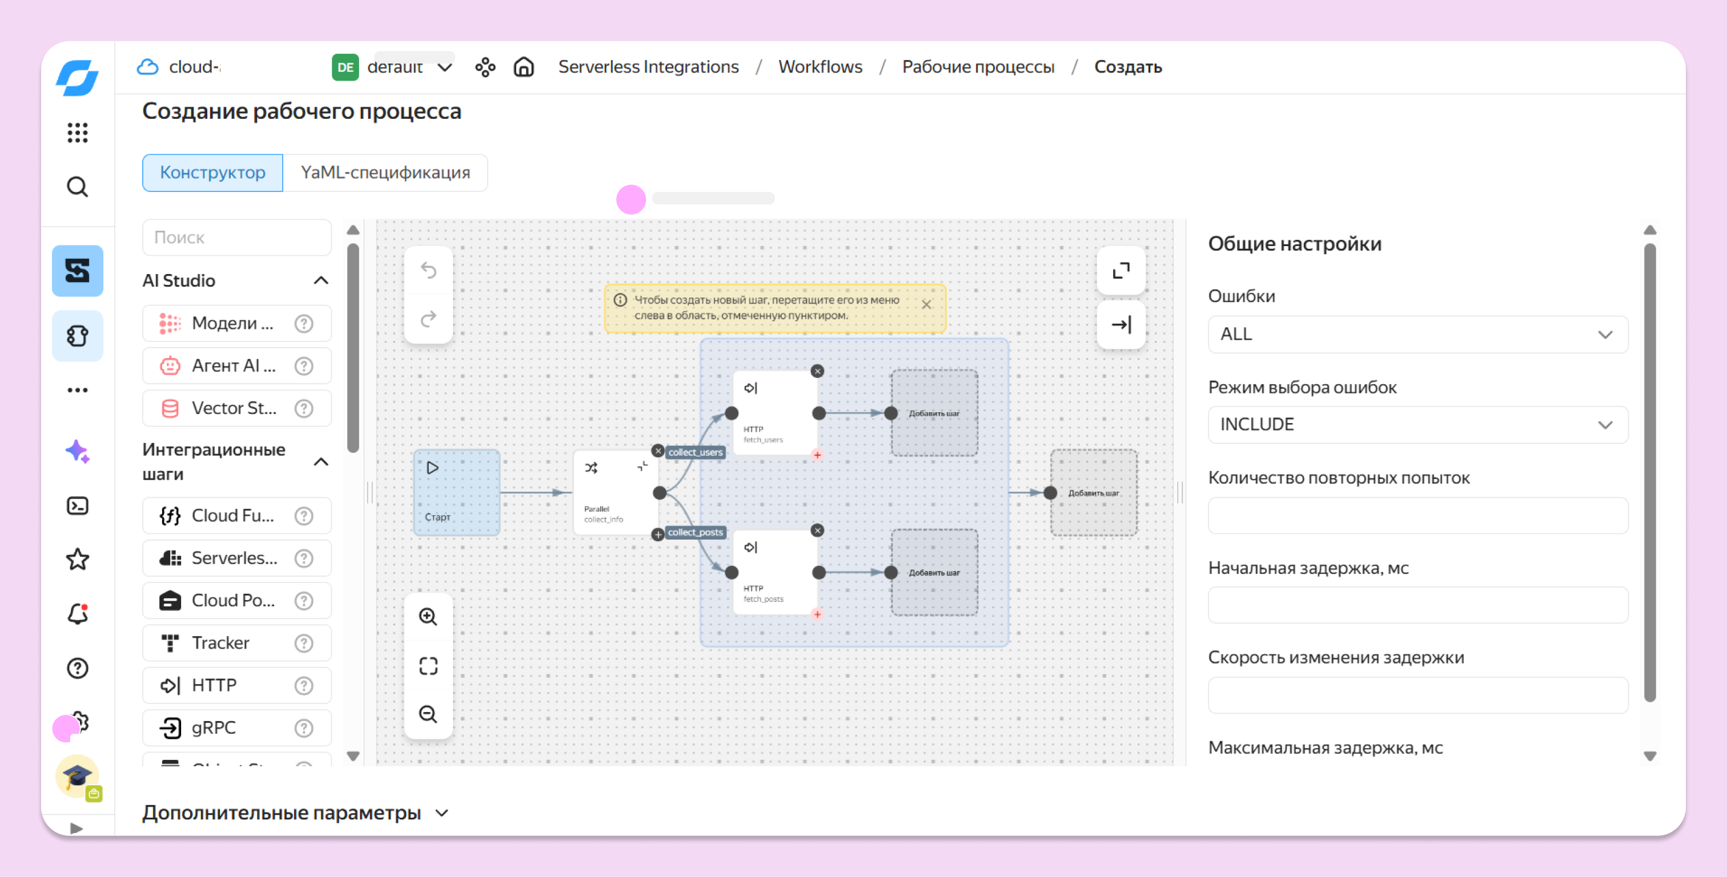Viewport: 1727px width, 877px height.
Task: Open help question mark in sidebar
Action: [77, 668]
